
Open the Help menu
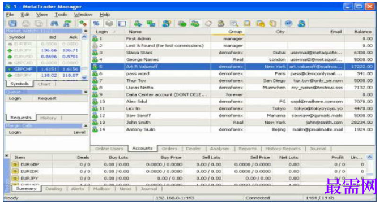pyautogui.click(x=105, y=15)
